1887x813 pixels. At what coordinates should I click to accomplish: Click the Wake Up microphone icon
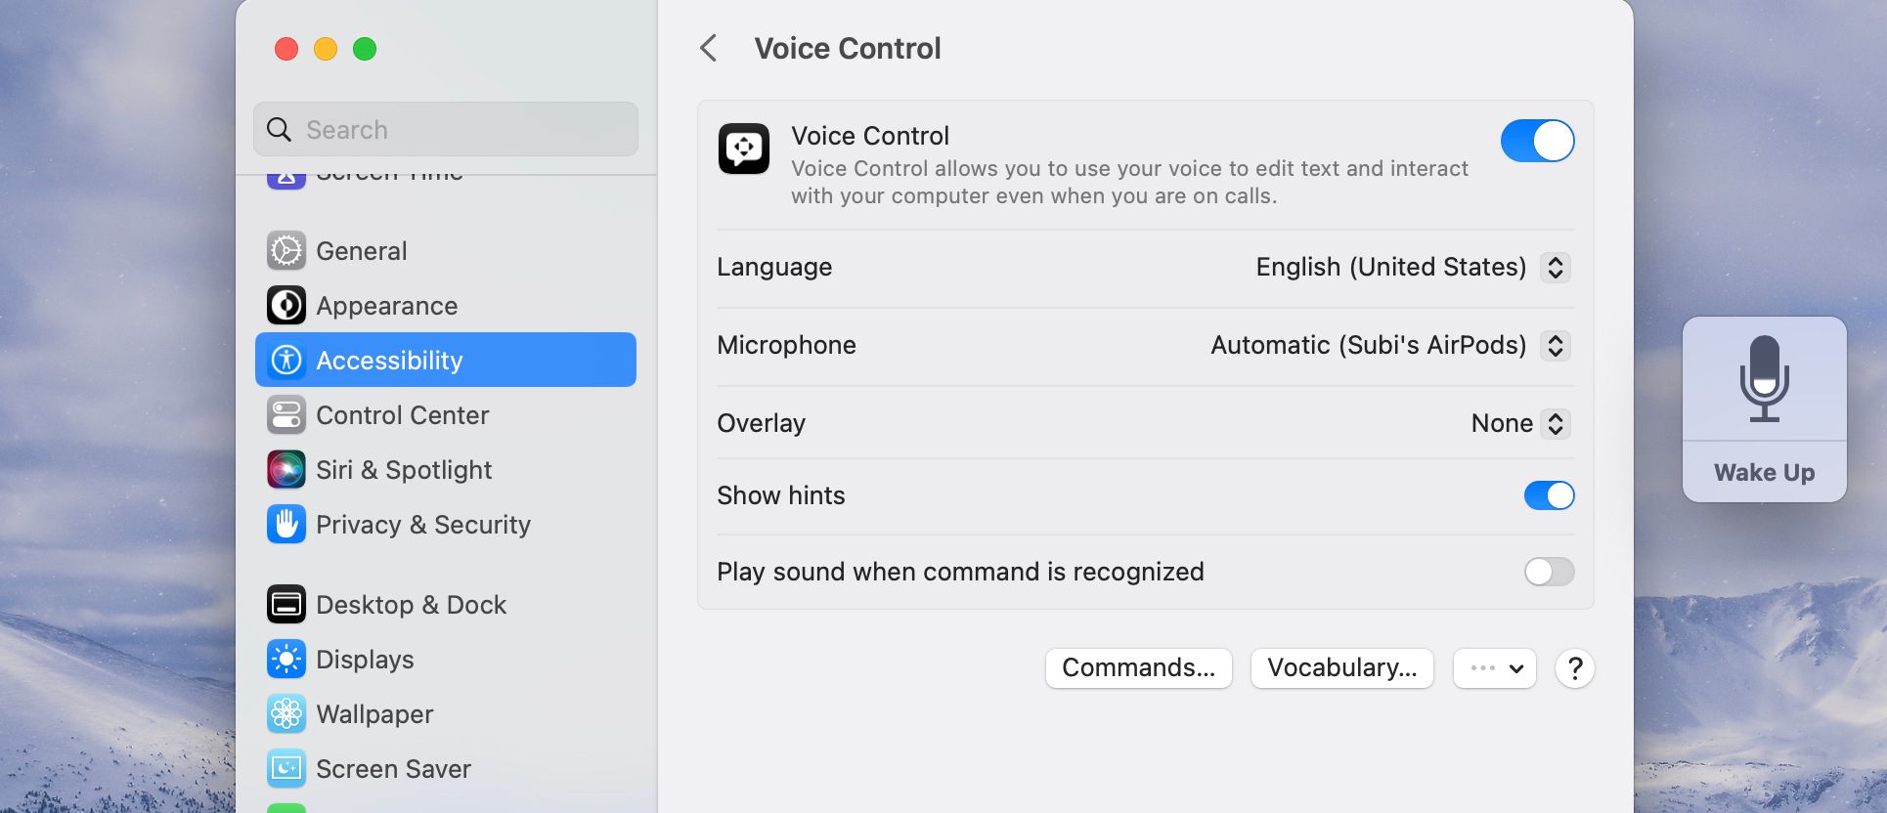[1764, 379]
